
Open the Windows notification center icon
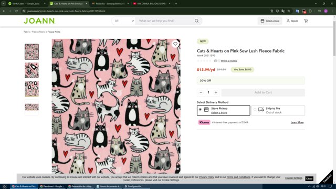point(330,186)
